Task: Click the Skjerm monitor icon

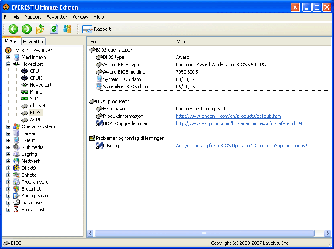Action: (x=16, y=140)
